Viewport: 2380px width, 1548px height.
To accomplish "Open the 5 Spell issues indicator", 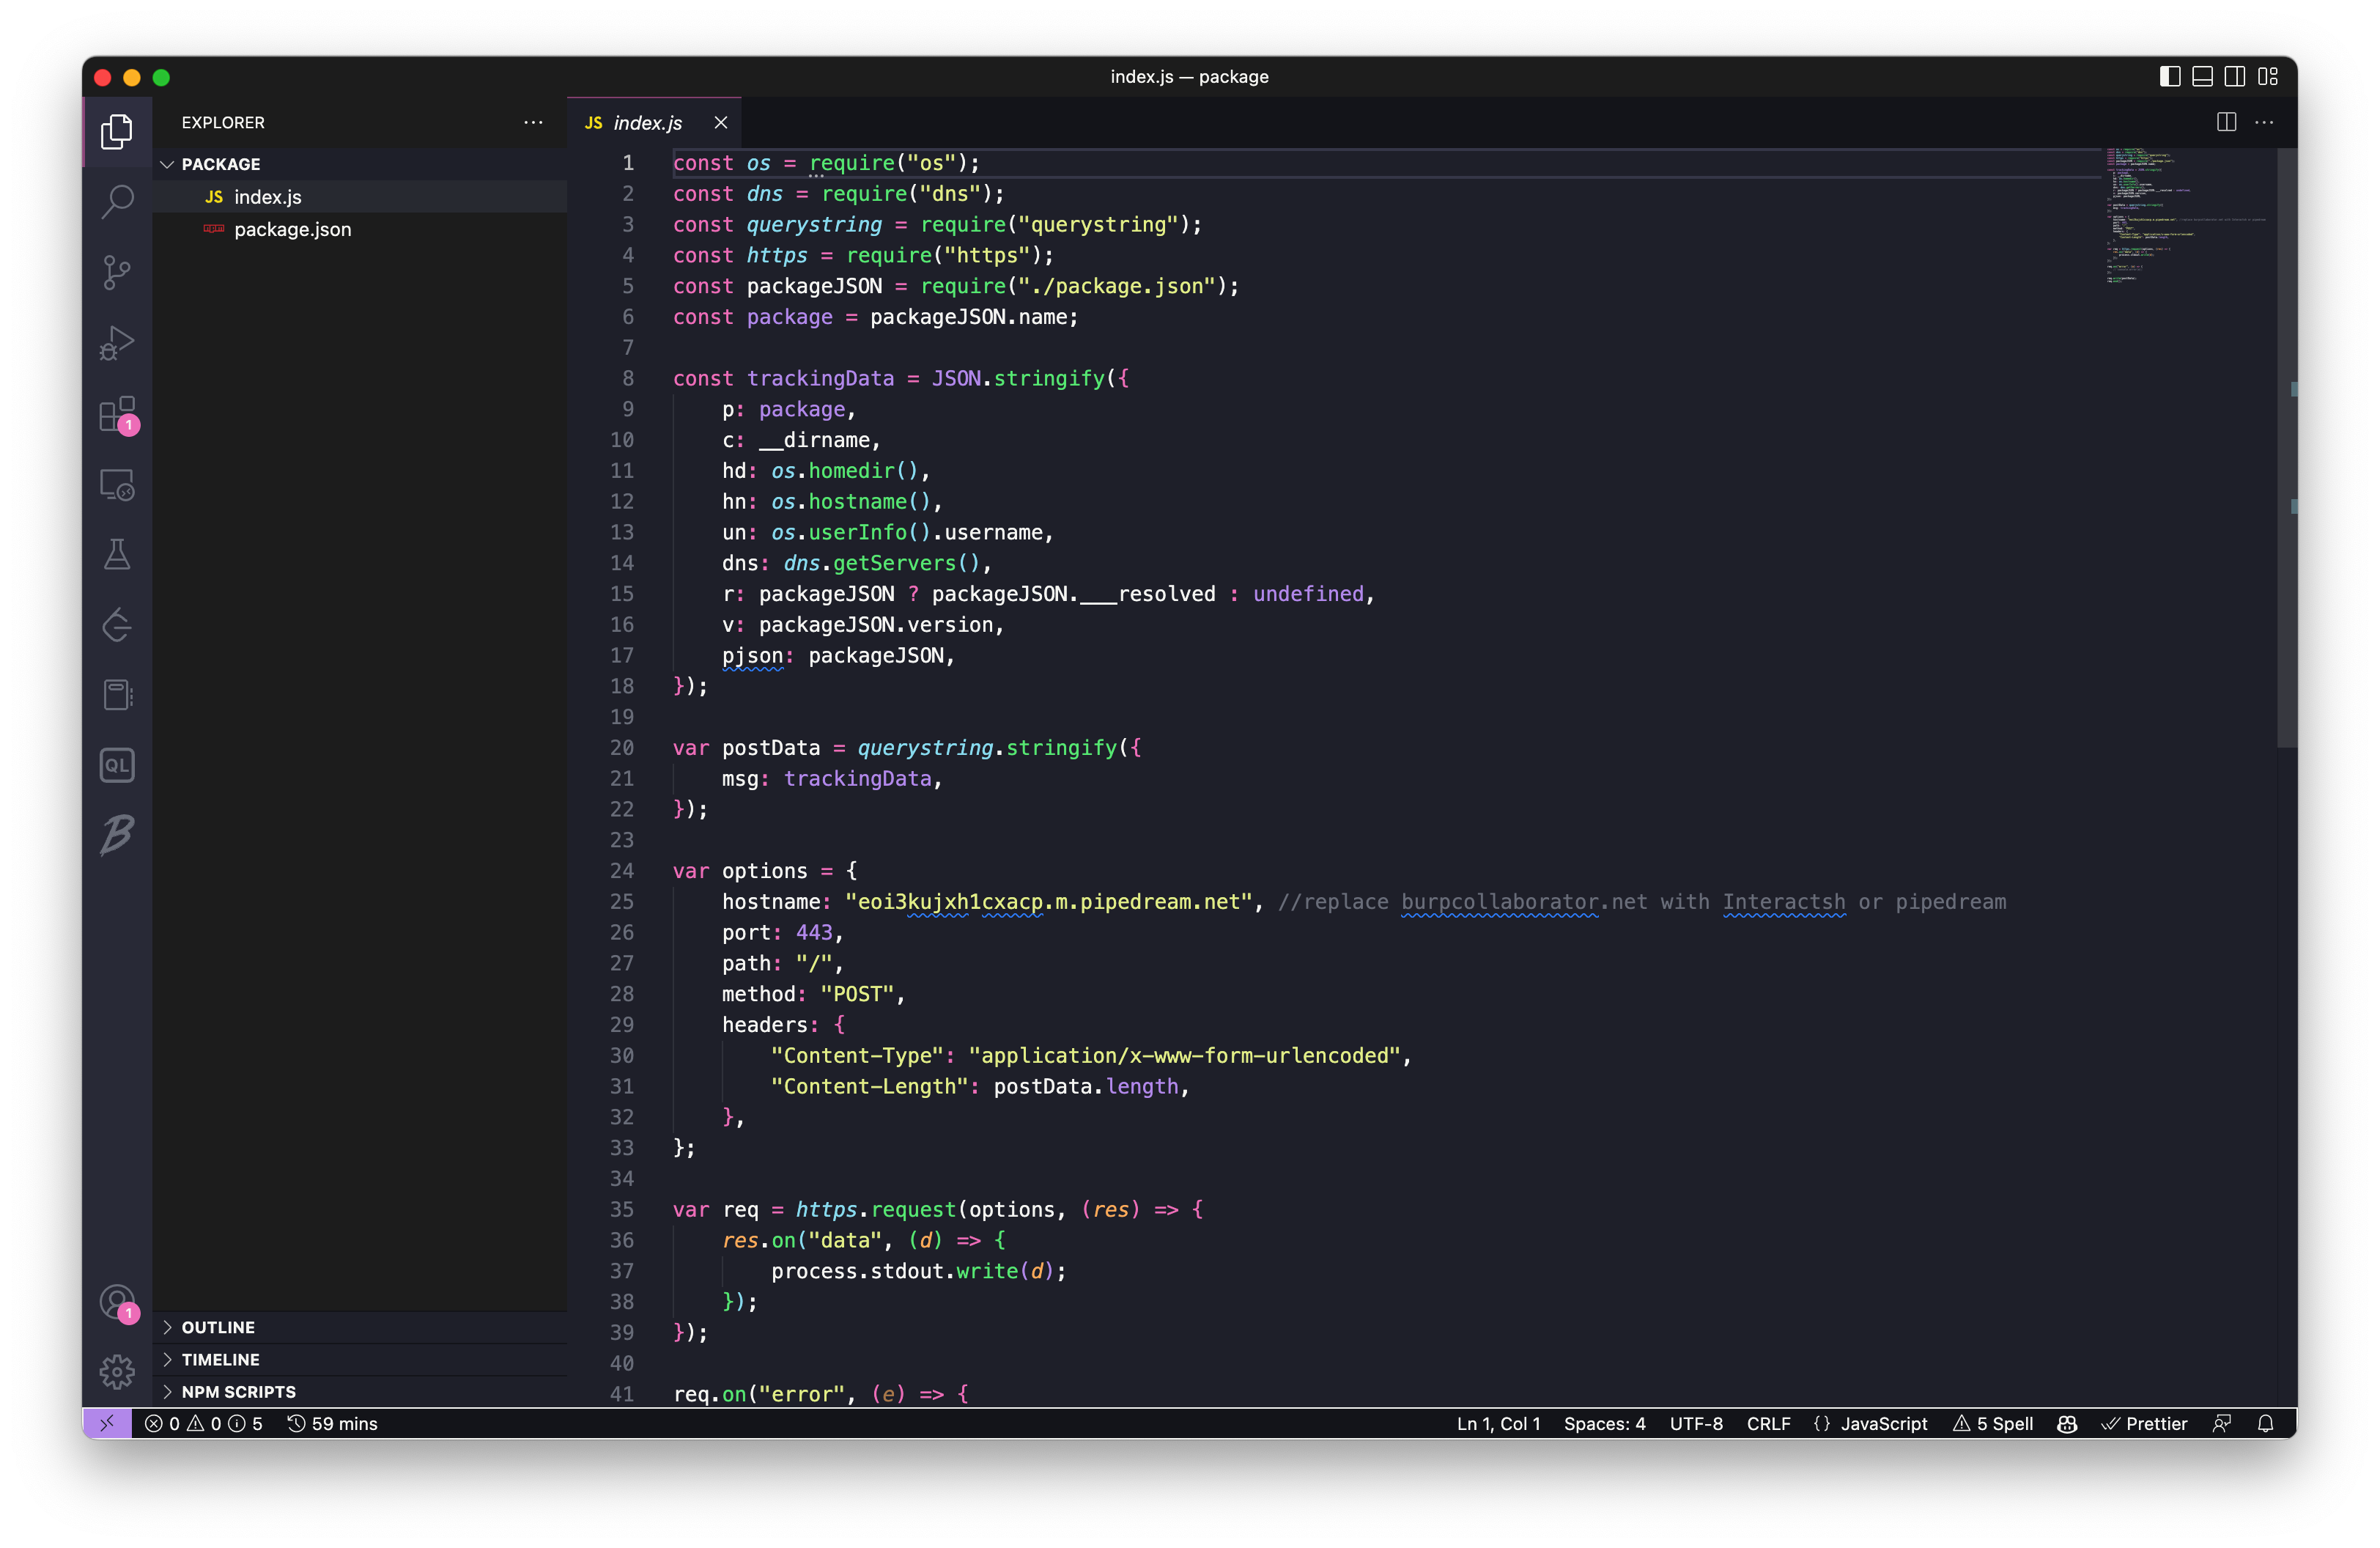I will [1993, 1423].
